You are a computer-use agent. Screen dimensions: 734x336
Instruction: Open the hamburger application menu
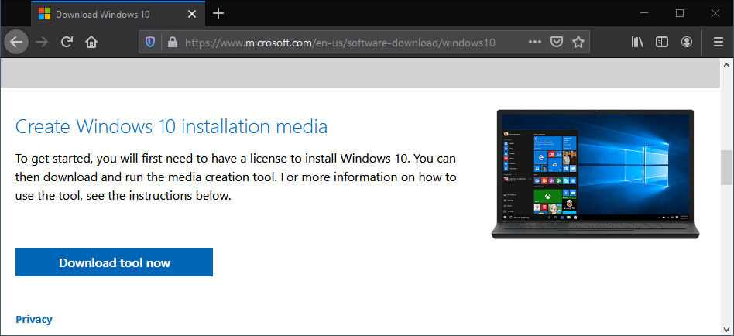pos(718,43)
